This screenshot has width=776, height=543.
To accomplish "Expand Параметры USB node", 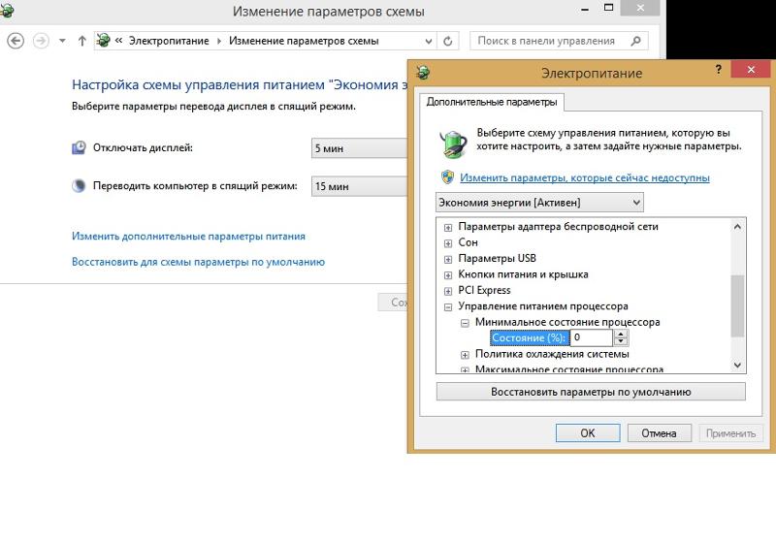I will coord(448,259).
